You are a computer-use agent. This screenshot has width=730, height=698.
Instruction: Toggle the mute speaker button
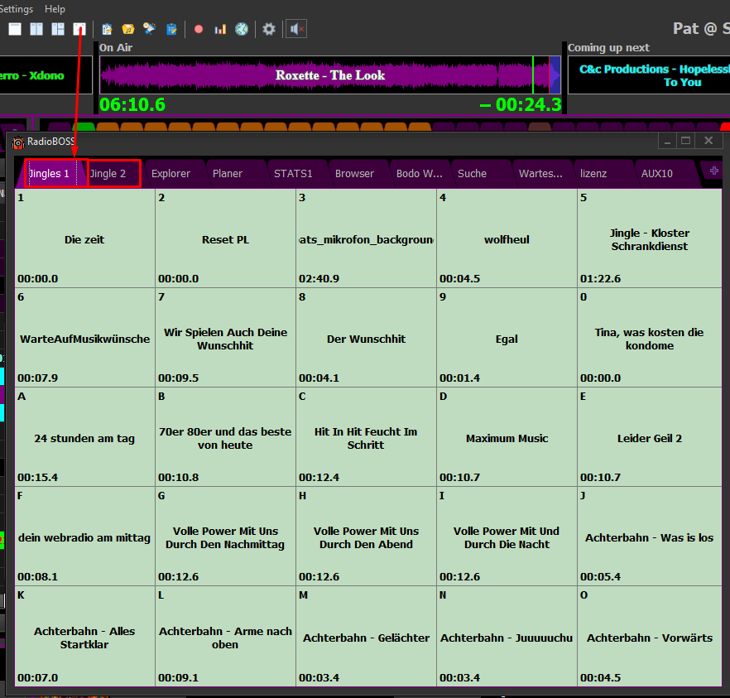tap(297, 29)
